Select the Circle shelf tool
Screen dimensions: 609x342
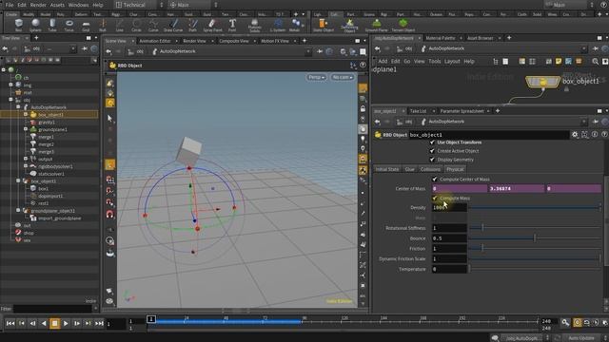point(136,26)
